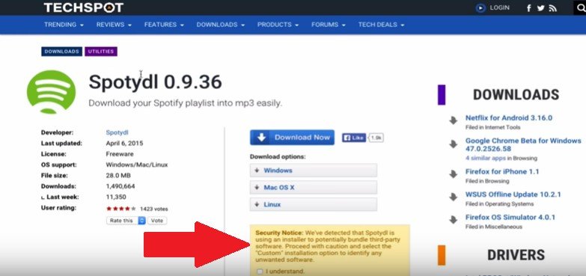Click the Facebook Like button
The image size is (586, 276).
click(353, 138)
